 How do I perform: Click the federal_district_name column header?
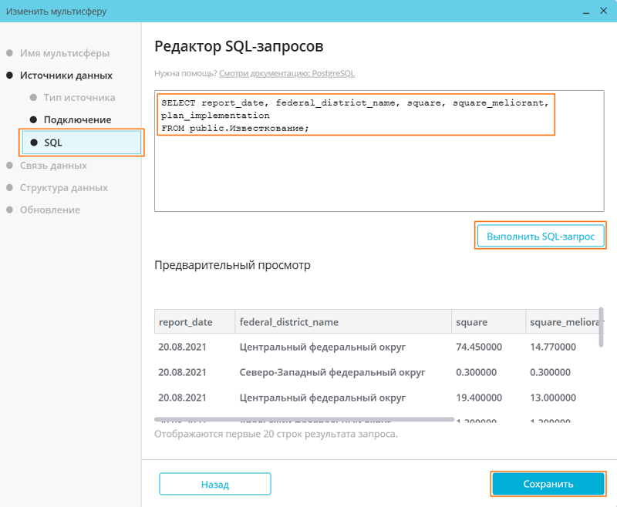pyautogui.click(x=343, y=322)
